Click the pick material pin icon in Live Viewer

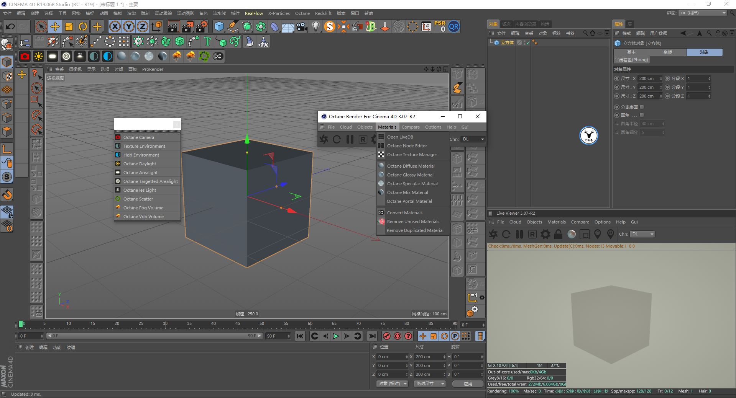click(611, 234)
